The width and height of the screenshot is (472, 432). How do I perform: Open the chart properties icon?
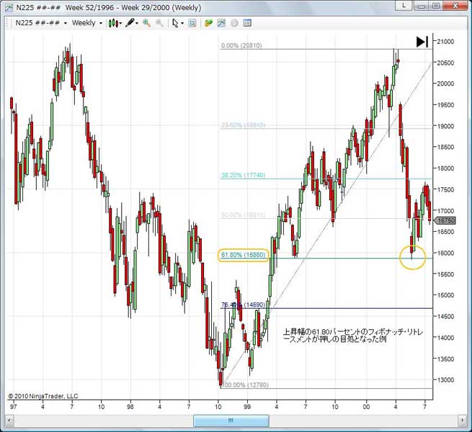247,23
